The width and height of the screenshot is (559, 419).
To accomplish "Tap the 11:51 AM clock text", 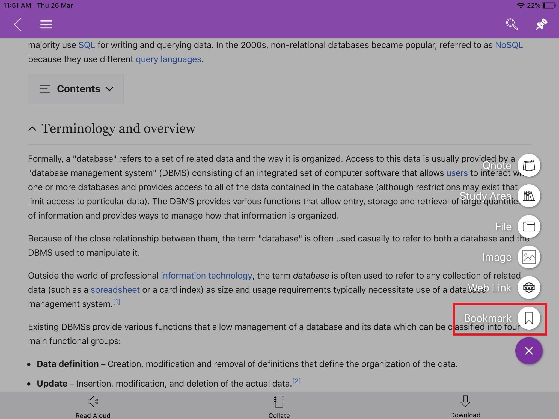I will pos(17,5).
